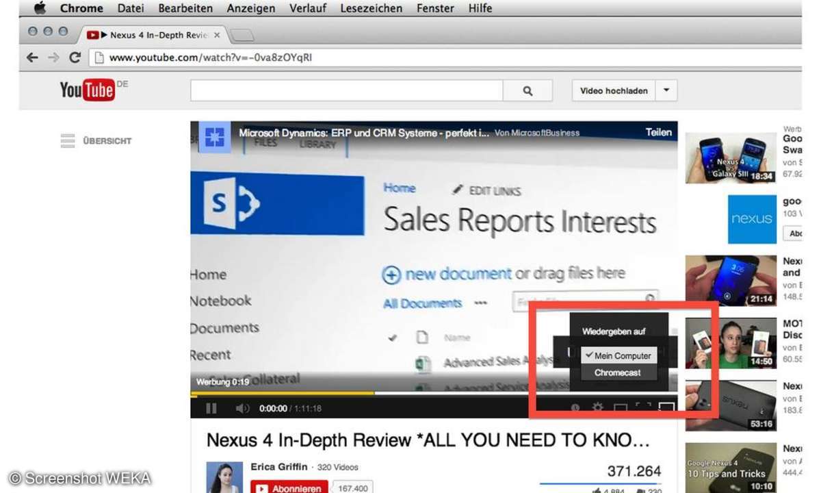The height and width of the screenshot is (493, 821).
Task: Open the 53:16 suggested video thumbnail
Action: pyautogui.click(x=731, y=405)
